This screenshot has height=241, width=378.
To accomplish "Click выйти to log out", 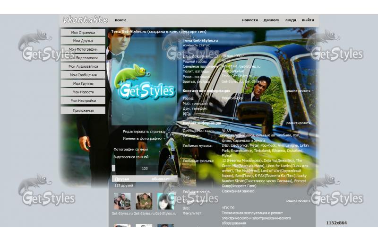I will (308, 20).
